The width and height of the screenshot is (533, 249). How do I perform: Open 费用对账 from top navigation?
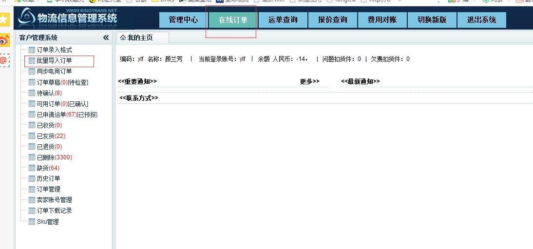pos(382,20)
